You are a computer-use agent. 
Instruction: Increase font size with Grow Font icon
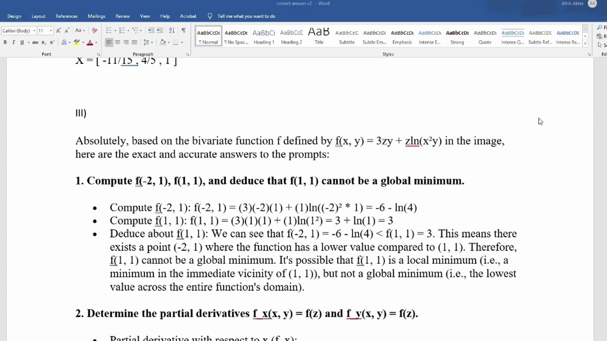[x=59, y=31]
